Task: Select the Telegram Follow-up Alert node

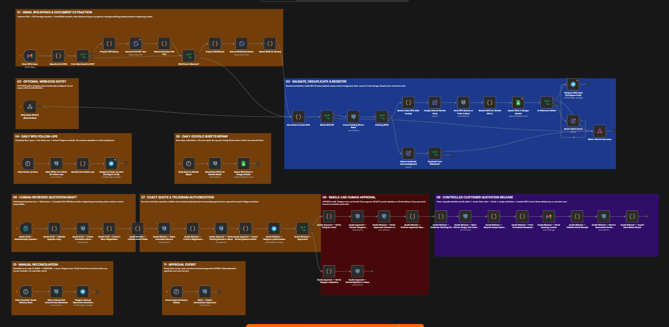Action: 111,163
